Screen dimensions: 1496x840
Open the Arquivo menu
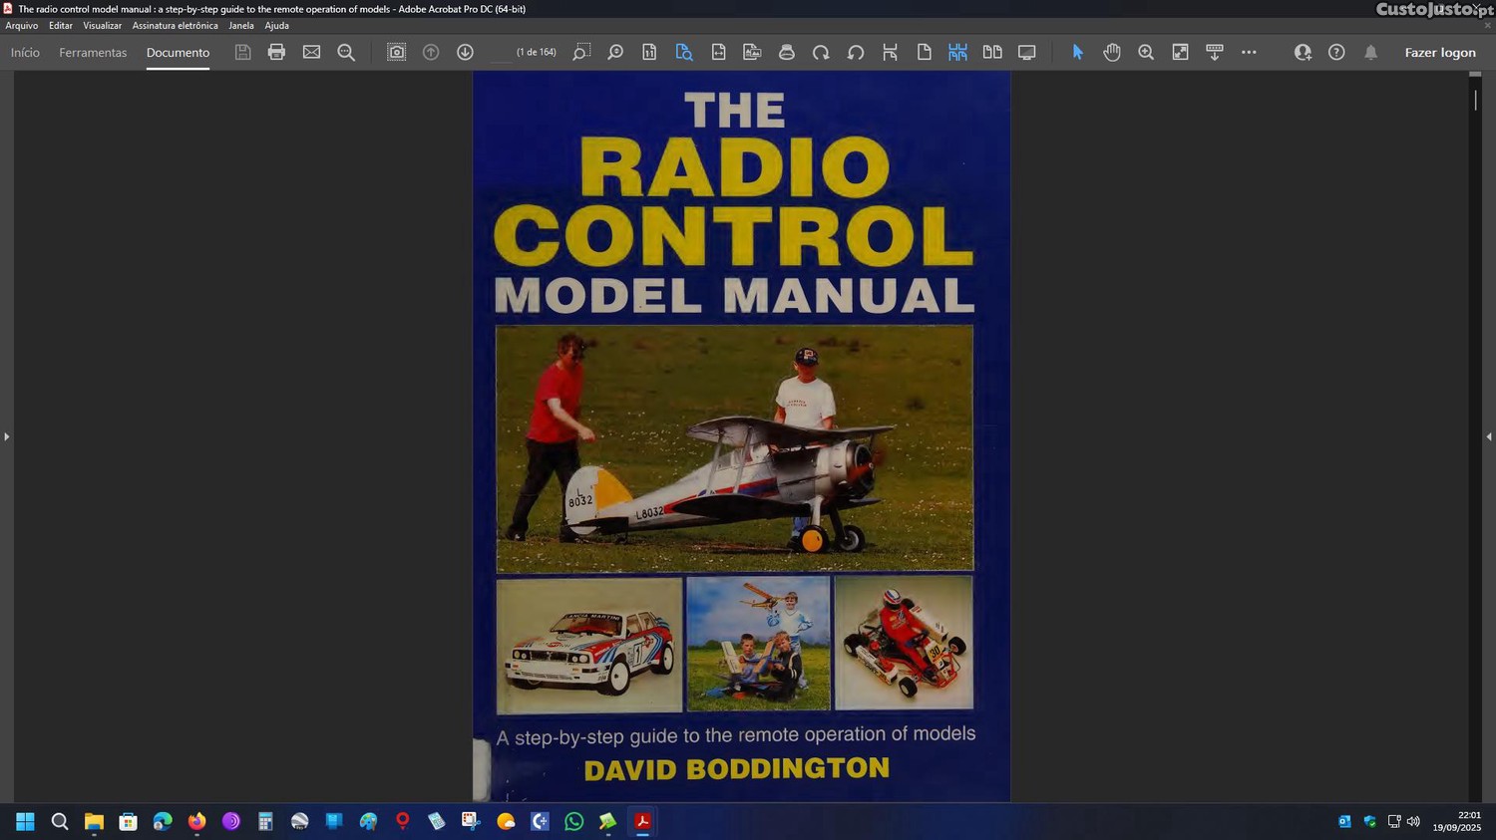(22, 26)
